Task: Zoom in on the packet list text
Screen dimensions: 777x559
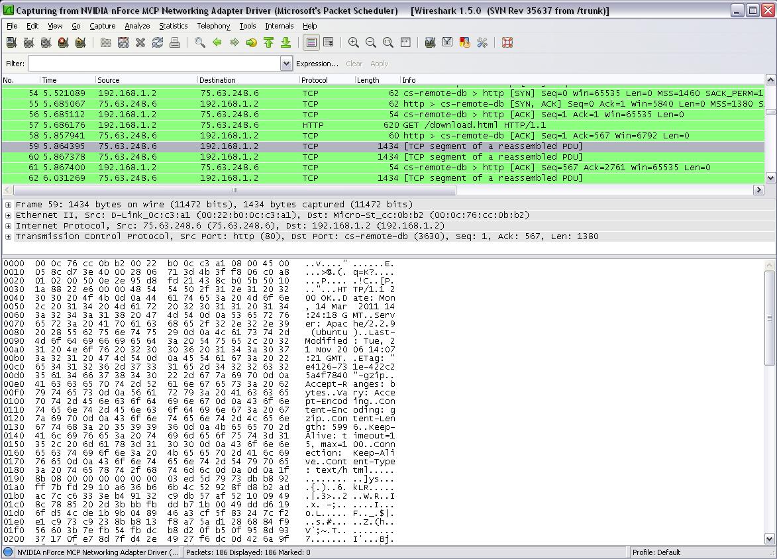Action: coord(353,42)
